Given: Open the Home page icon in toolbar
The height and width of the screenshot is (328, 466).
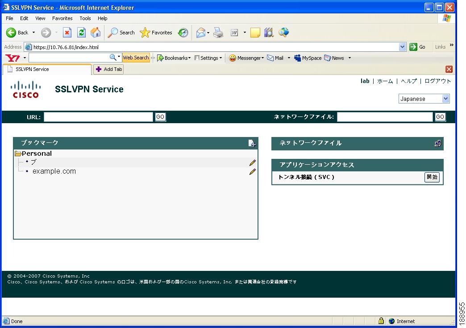Looking at the screenshot, I should (x=96, y=33).
